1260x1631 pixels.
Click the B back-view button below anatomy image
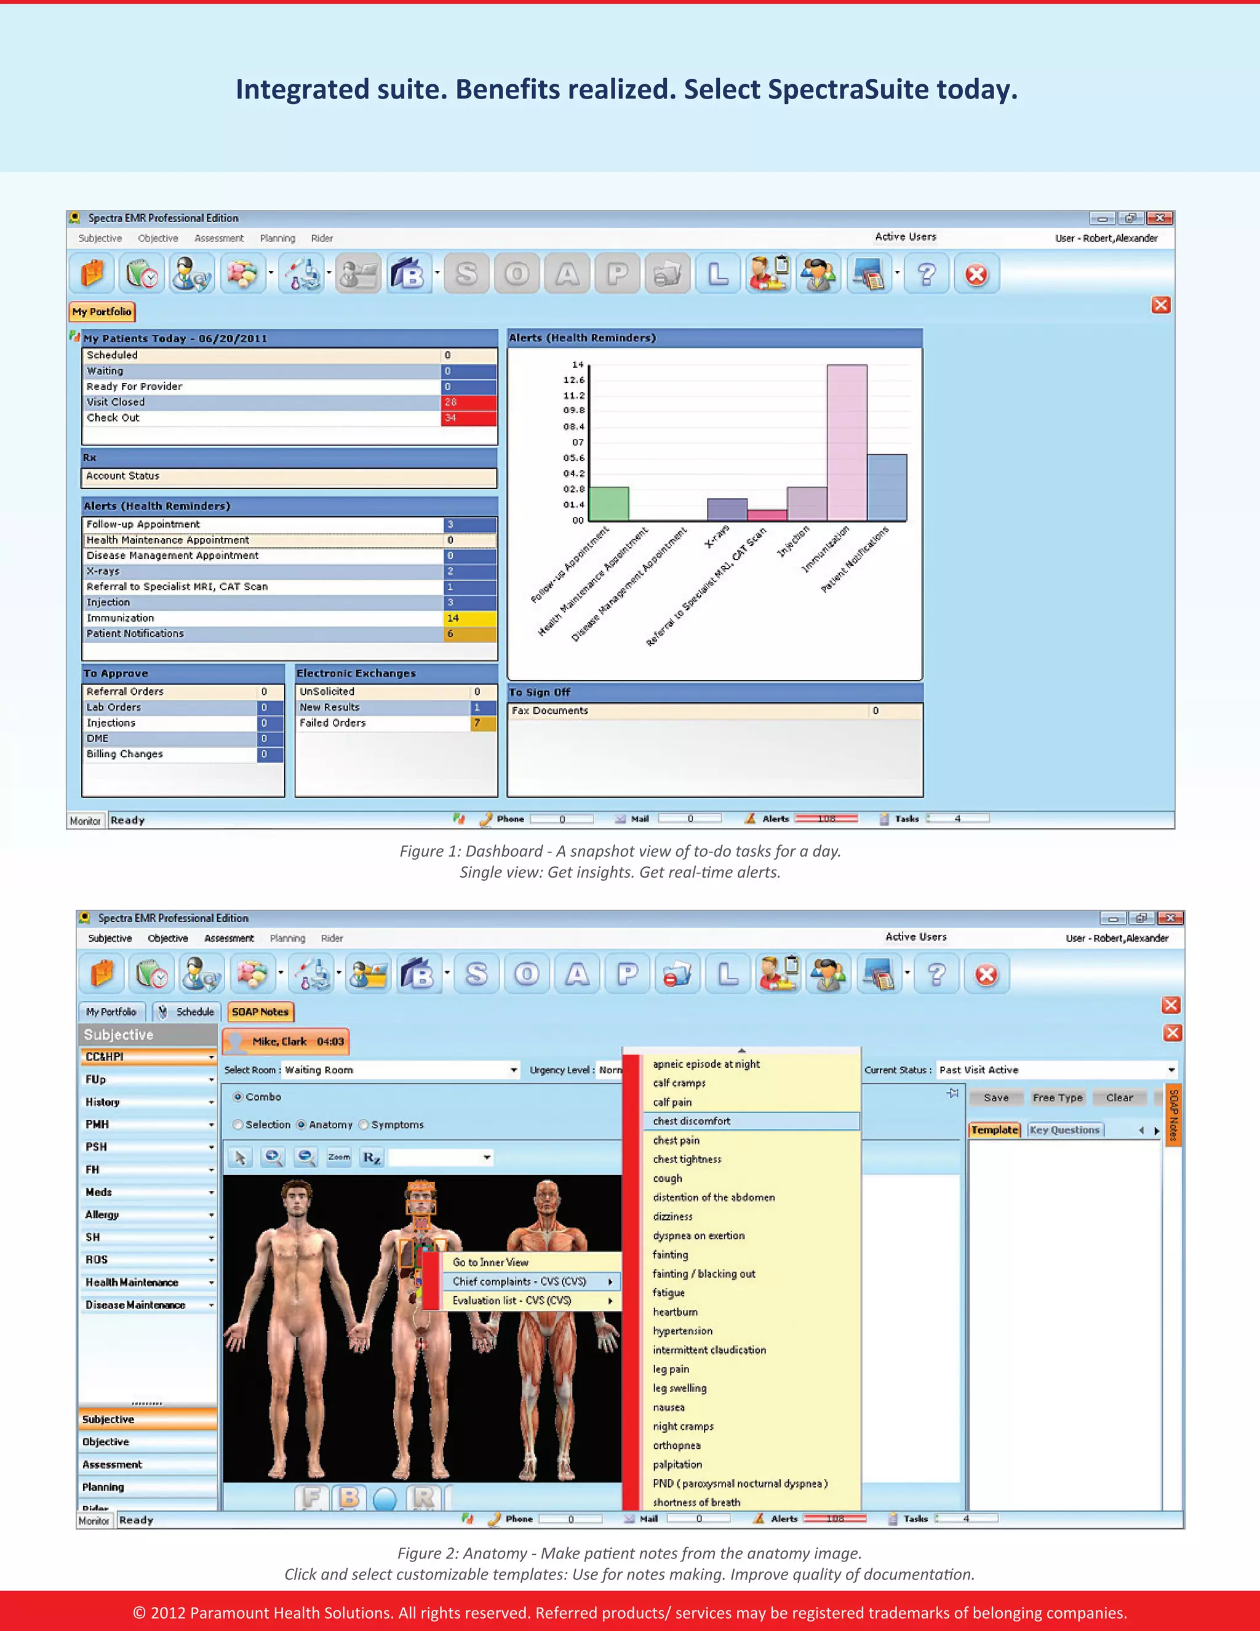tap(349, 1497)
